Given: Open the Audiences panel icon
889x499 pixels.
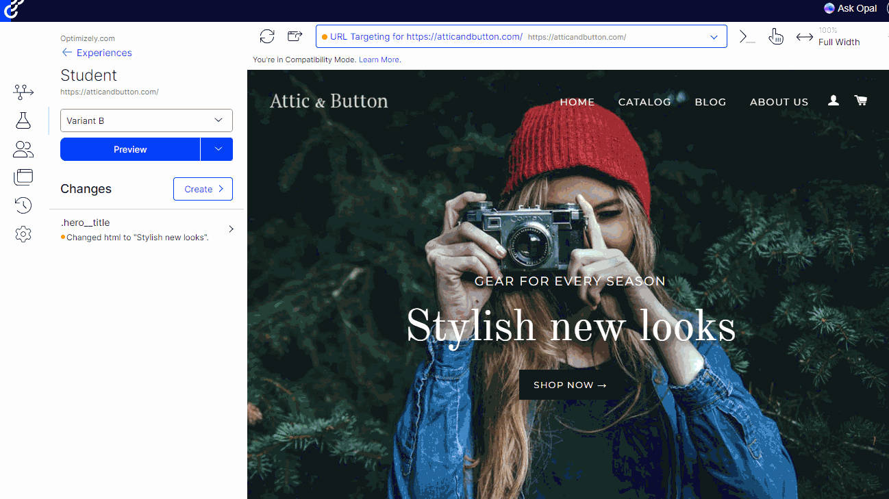Looking at the screenshot, I should [23, 149].
